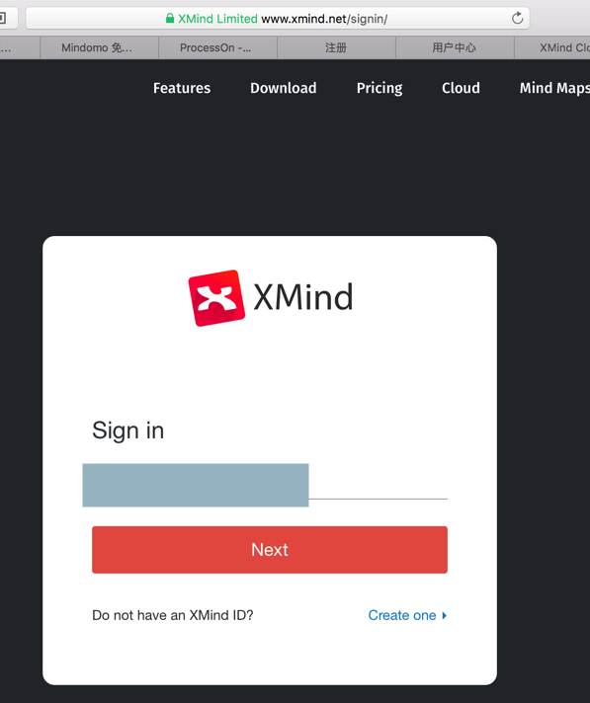Open the Pricing navigation link
Image resolution: width=590 pixels, height=703 pixels.
pos(379,88)
